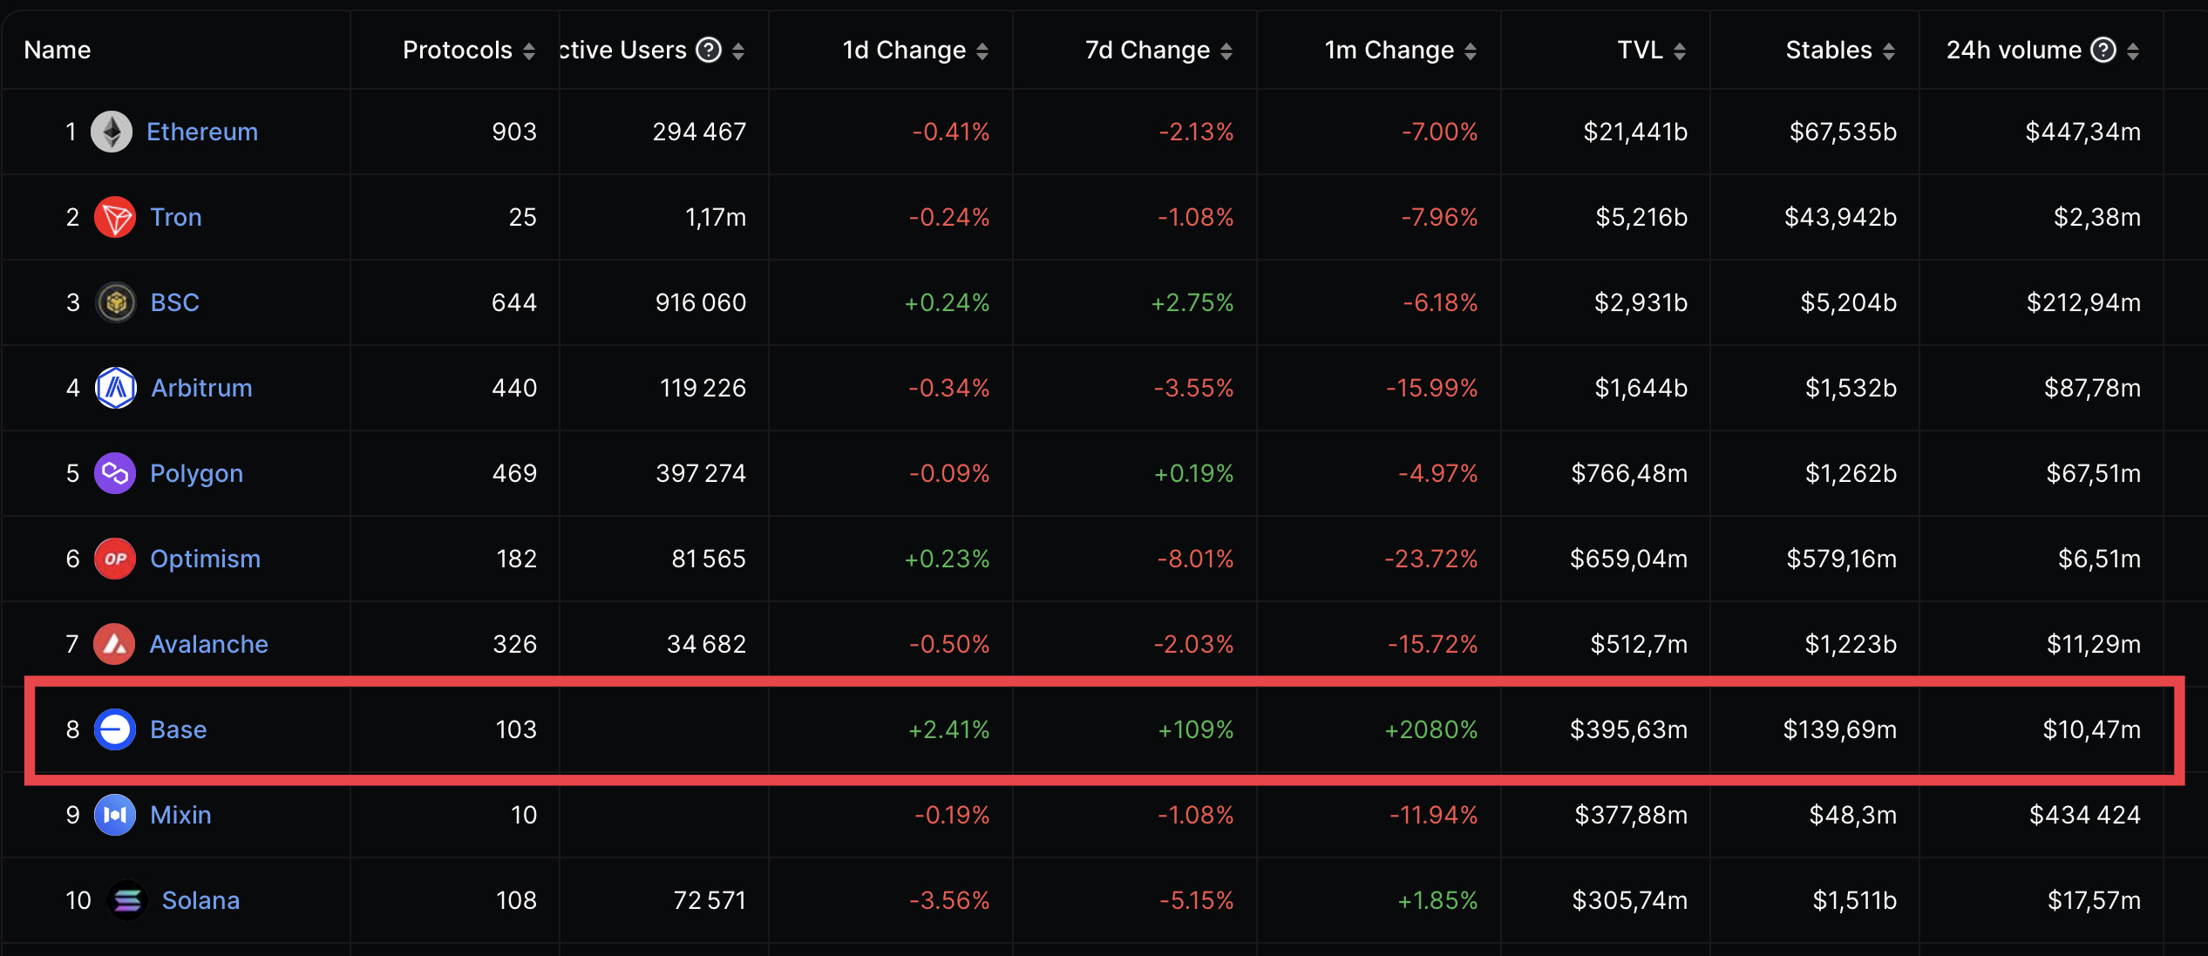The height and width of the screenshot is (956, 2208).
Task: Select Arbitrum stables value $1,532b
Action: pos(1851,388)
